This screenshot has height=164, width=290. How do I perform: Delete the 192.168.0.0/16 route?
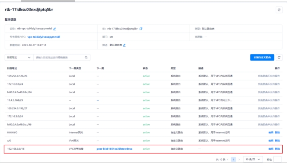click(277, 149)
